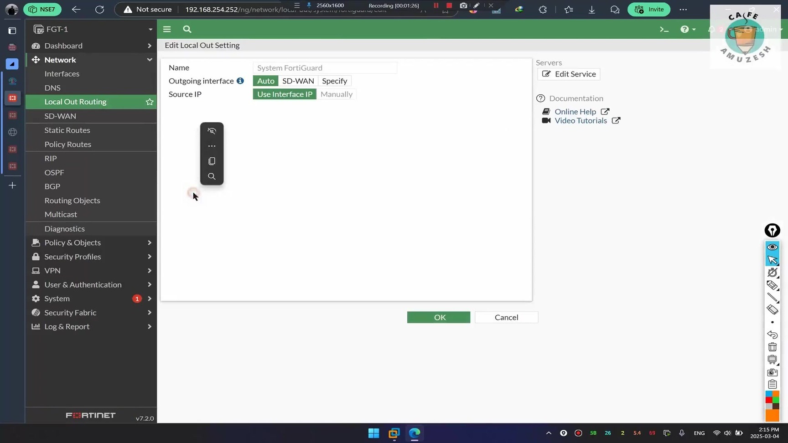Viewport: 788px width, 443px height.
Task: Open the browser chat bubble icon
Action: [x=615, y=9]
